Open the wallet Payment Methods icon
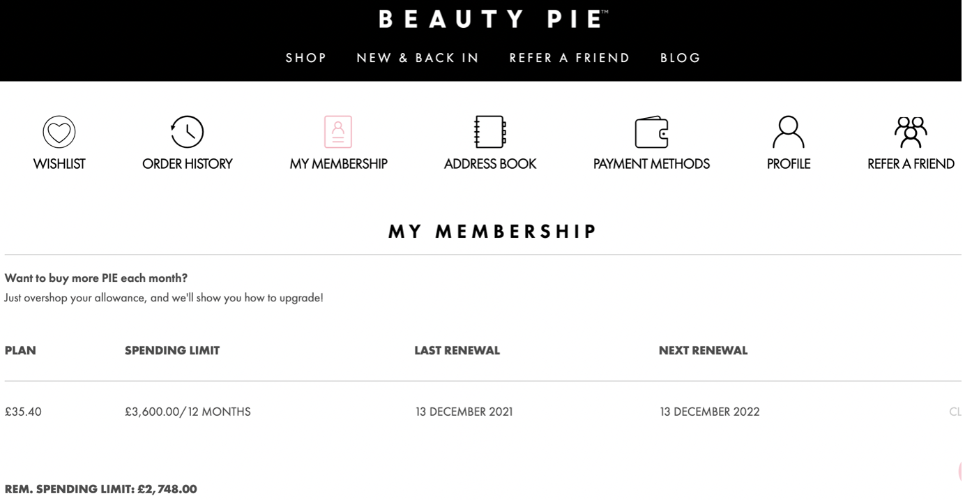965x503 pixels. tap(651, 132)
